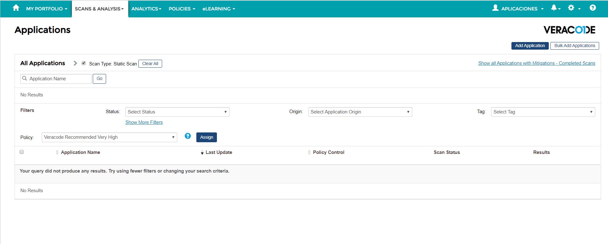Toggle the select-all applications checkbox
Image resolution: width=608 pixels, height=244 pixels.
pyautogui.click(x=22, y=152)
